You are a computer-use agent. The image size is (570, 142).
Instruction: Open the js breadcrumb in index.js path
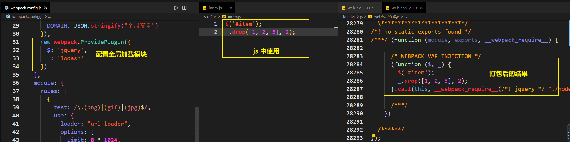pyautogui.click(x=215, y=16)
